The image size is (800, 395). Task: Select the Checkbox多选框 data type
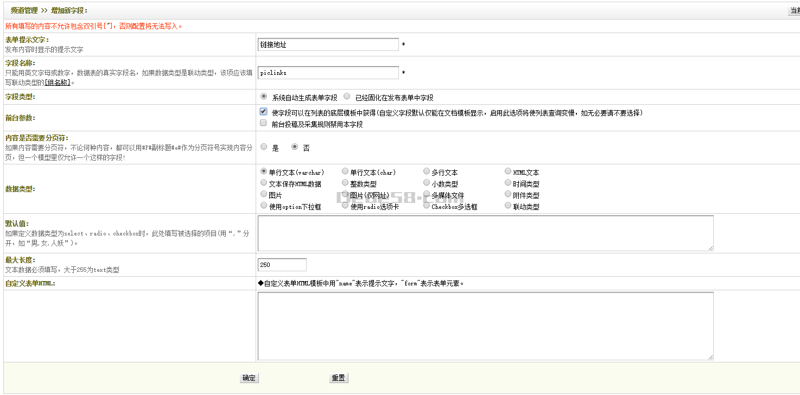[427, 206]
